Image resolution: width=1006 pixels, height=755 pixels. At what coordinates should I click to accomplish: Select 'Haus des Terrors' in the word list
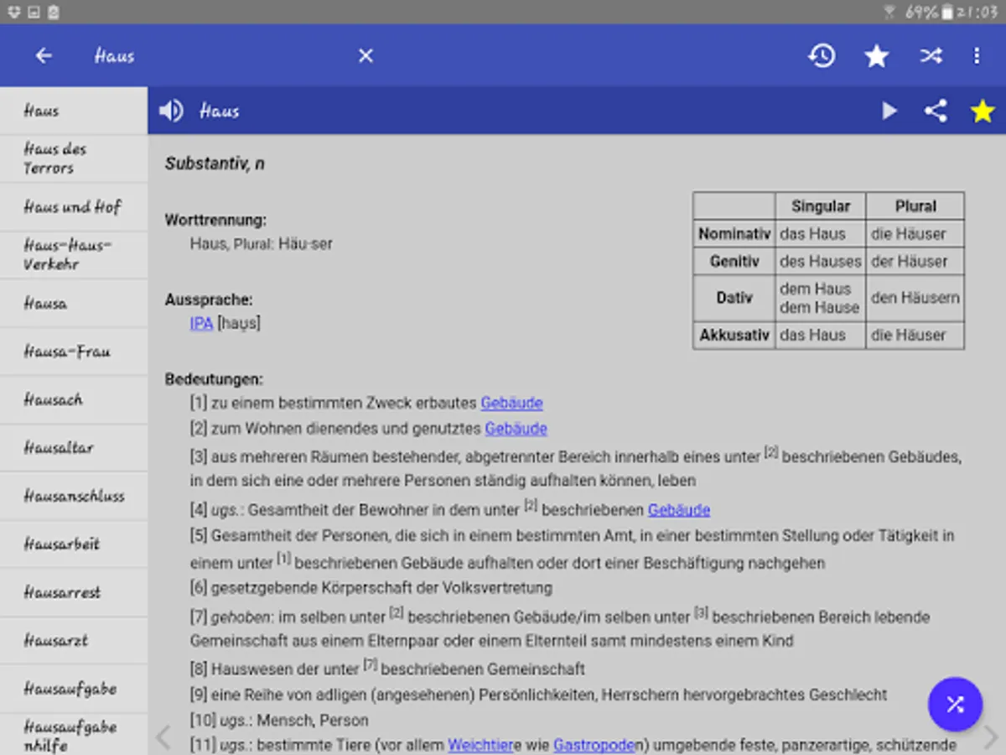tap(74, 159)
